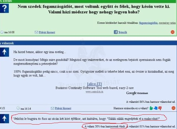Click the question mark icon beside the question
This screenshot has height=129, width=177.
4,8
